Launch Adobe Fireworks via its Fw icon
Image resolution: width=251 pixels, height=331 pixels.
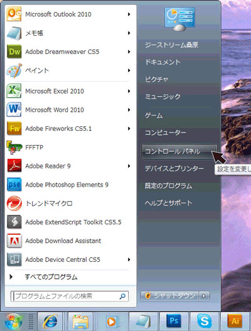tap(14, 128)
